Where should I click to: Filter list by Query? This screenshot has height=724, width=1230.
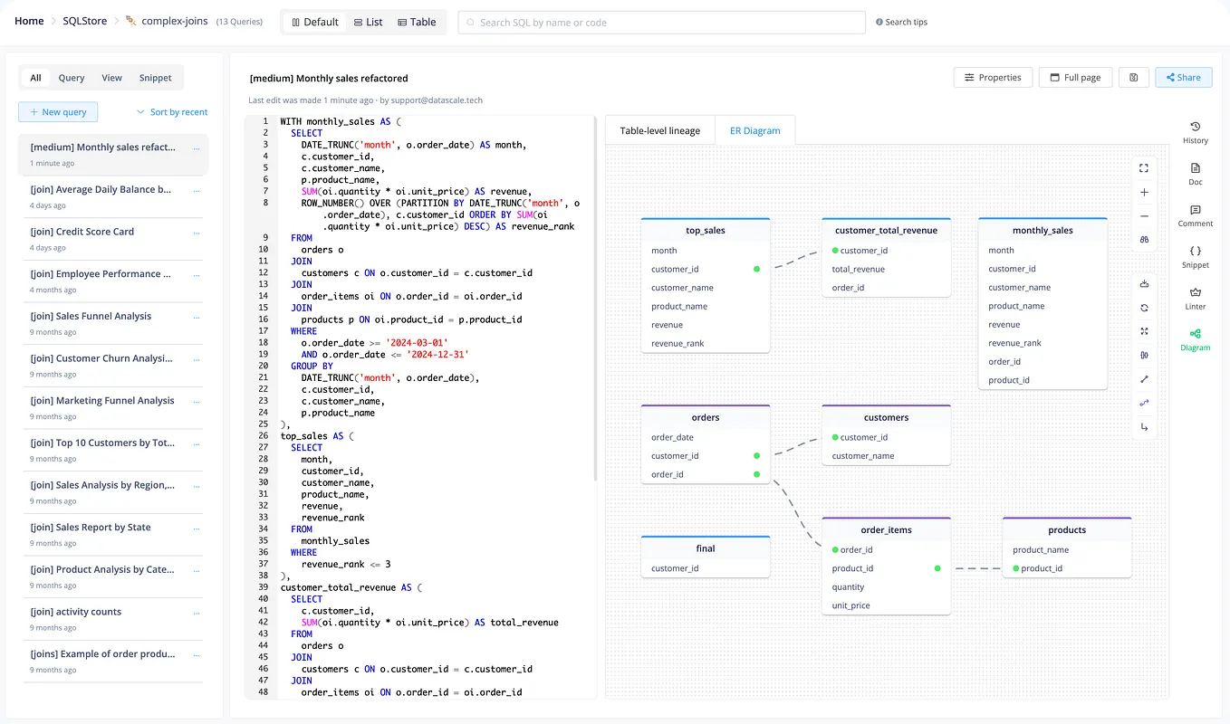(72, 78)
